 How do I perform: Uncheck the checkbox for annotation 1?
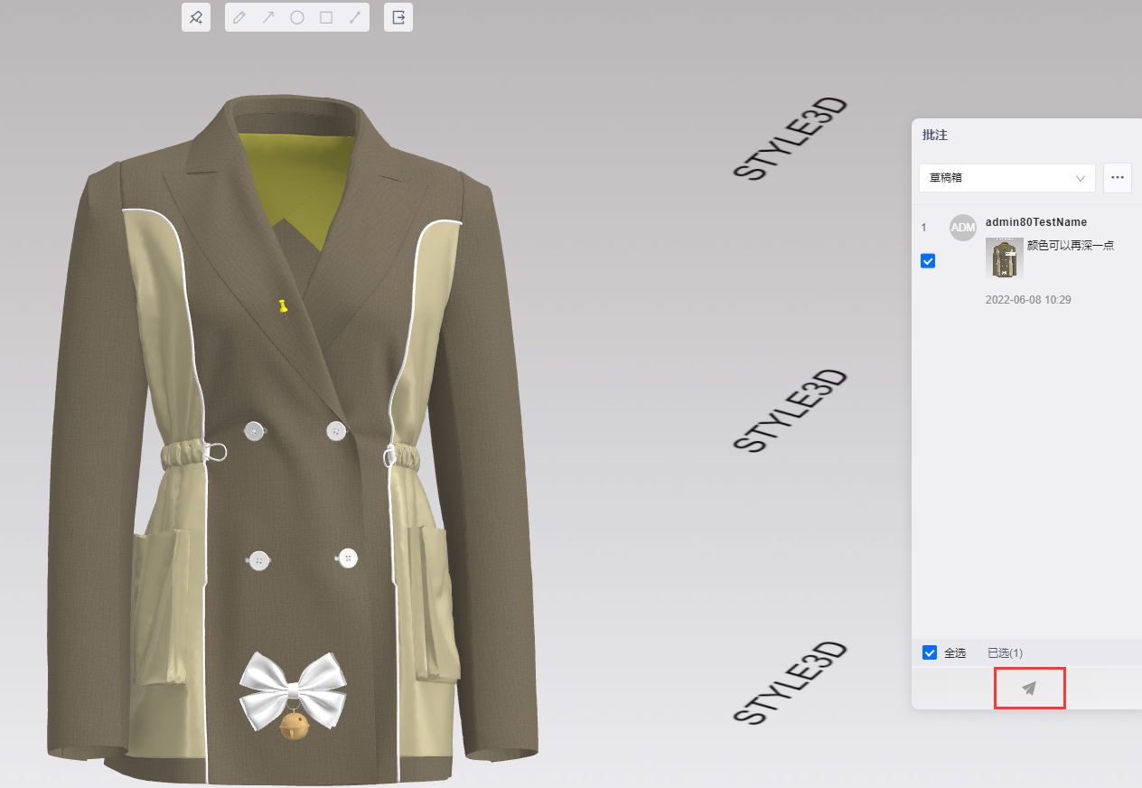pyautogui.click(x=928, y=261)
